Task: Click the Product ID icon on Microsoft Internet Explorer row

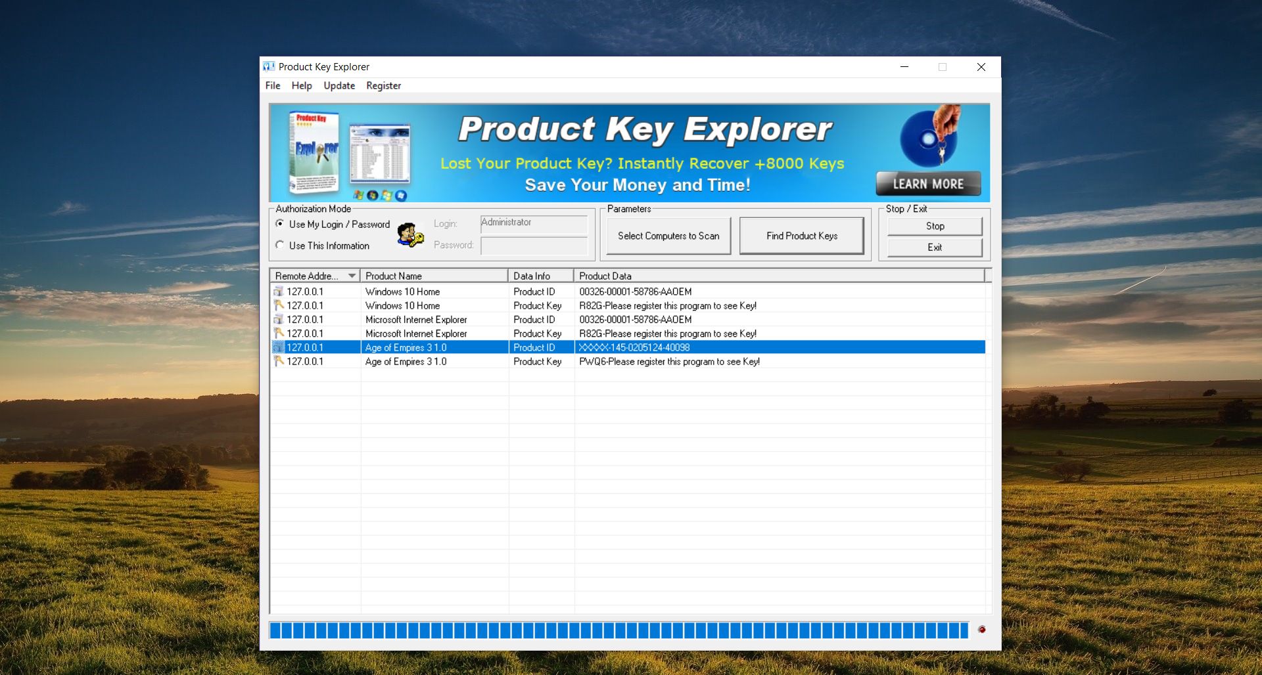Action: (x=279, y=320)
